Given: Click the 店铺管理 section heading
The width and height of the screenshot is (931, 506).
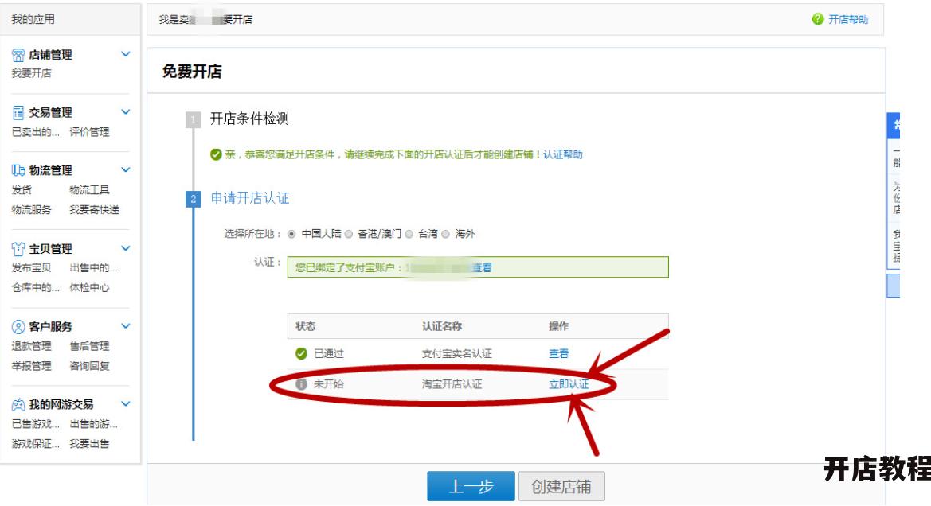Looking at the screenshot, I should click(50, 55).
